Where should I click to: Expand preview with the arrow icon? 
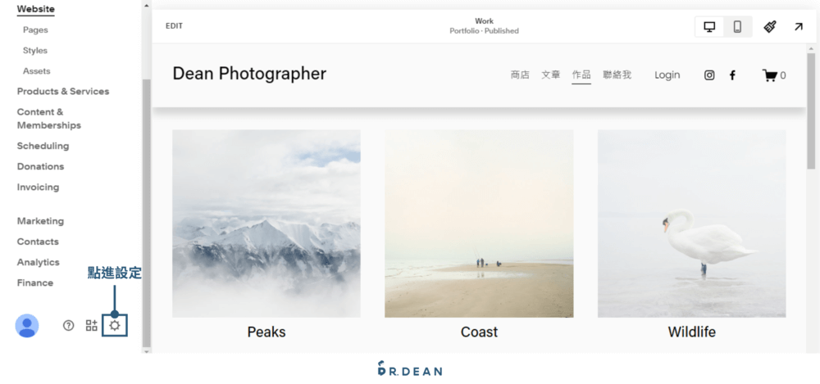(798, 26)
